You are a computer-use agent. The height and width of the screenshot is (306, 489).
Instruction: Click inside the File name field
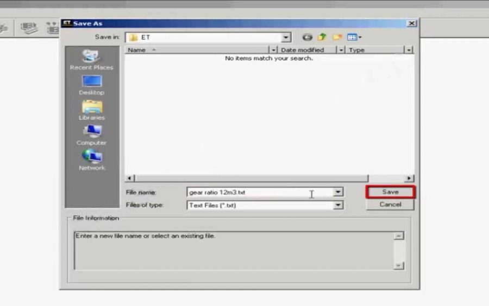(x=255, y=192)
